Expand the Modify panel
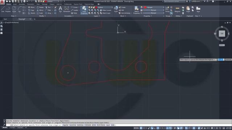This screenshot has width=232, height=130. click(42, 16)
